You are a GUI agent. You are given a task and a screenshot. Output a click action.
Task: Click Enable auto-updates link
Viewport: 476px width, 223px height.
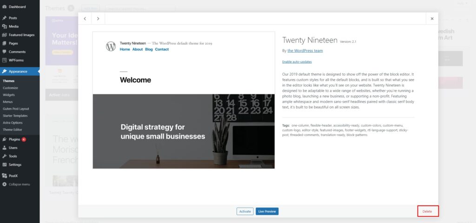(x=297, y=62)
